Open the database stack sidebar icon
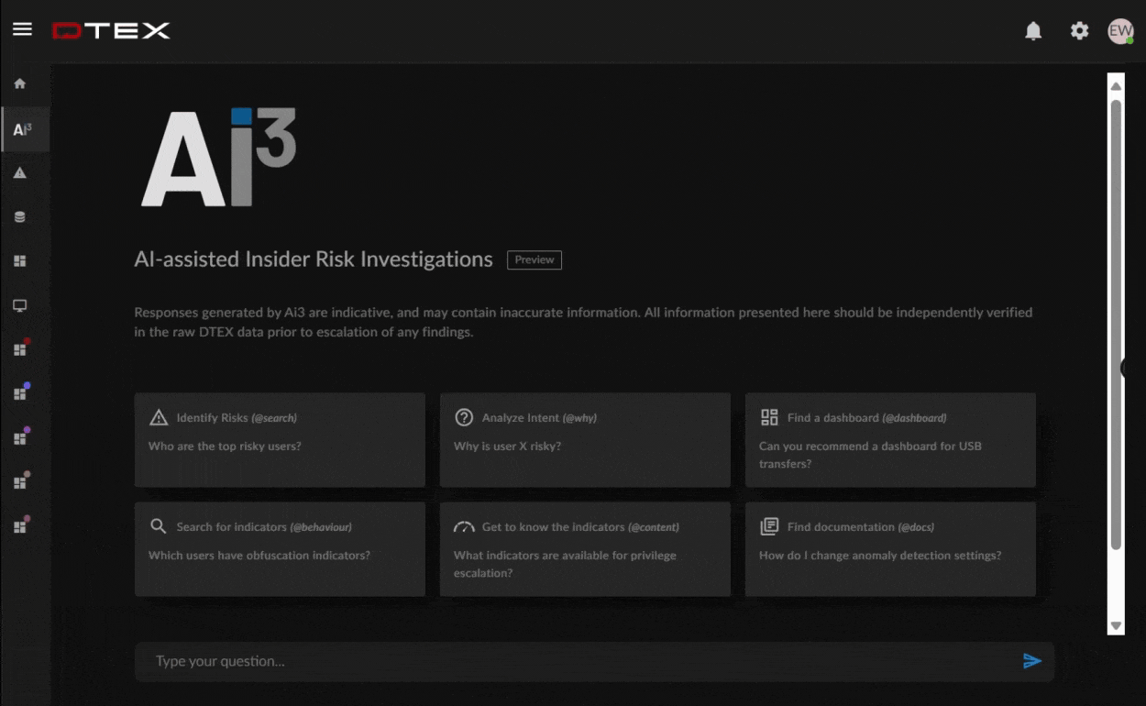Image resolution: width=1146 pixels, height=706 pixels. (20, 217)
